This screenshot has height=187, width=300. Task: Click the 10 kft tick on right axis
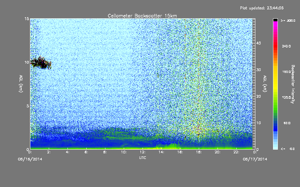pos(258,123)
